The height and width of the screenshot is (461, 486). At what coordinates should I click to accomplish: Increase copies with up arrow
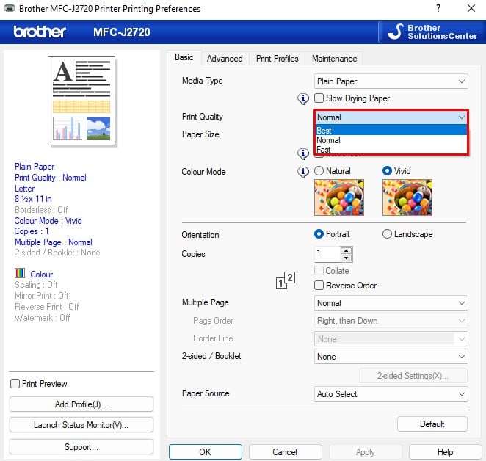click(x=346, y=250)
